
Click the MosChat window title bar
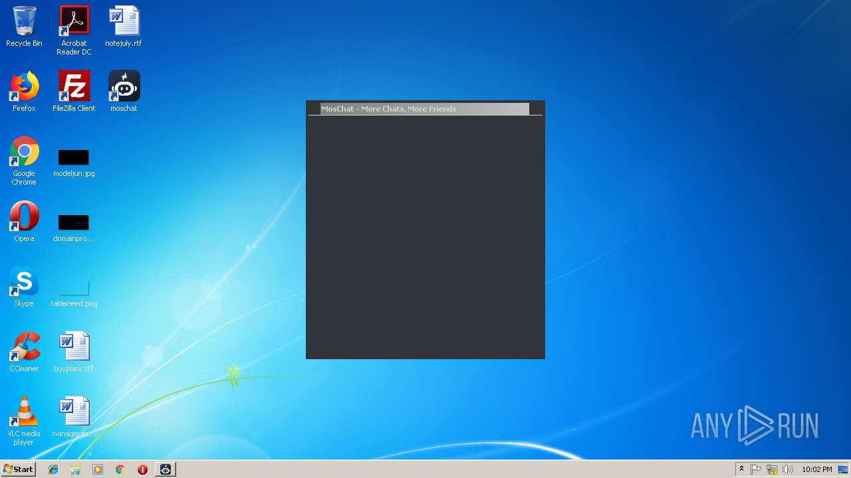pyautogui.click(x=425, y=109)
